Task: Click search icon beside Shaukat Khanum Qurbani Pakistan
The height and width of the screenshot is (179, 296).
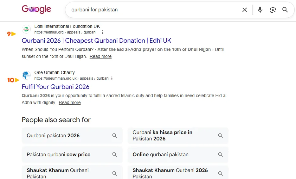Action: 115,173
